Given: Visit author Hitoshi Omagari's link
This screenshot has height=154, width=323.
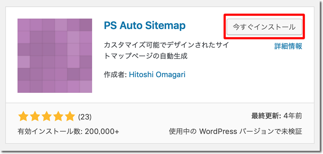Looking at the screenshot, I should 157,75.
